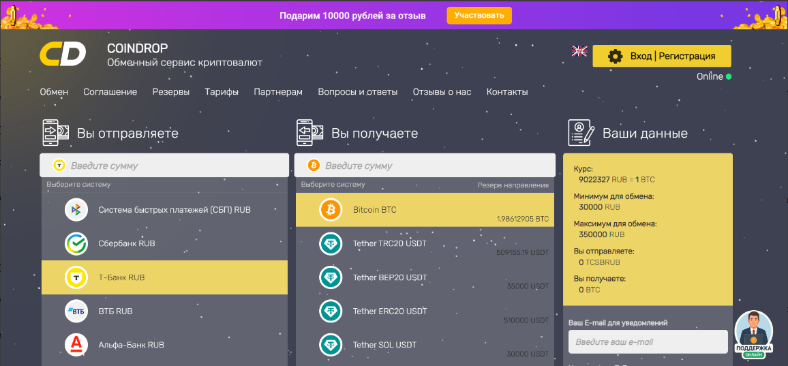This screenshot has width=788, height=366.
Task: Click the Система быстрых платежей logo icon
Action: [x=76, y=210]
